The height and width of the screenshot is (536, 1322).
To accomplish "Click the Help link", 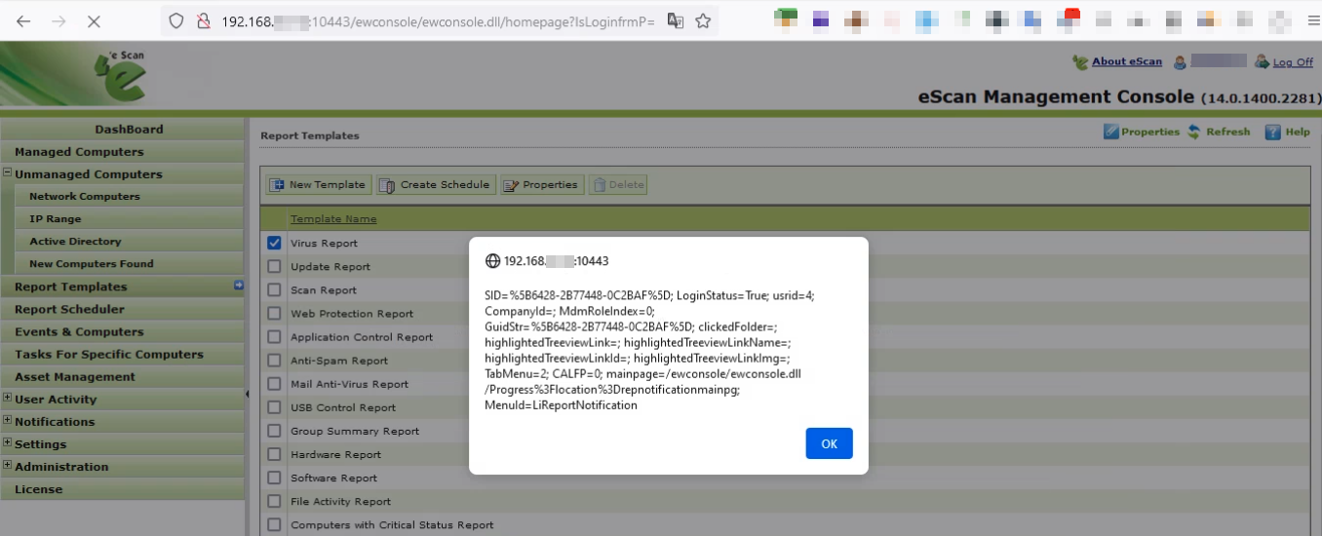I will (x=1298, y=132).
